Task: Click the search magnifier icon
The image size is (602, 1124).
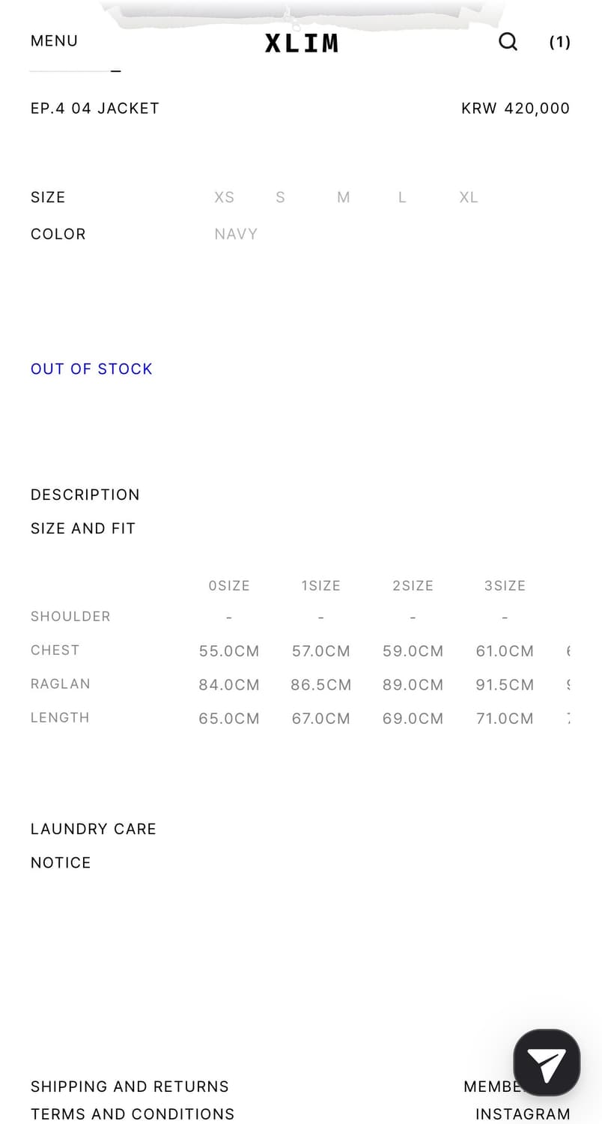Action: tap(508, 42)
